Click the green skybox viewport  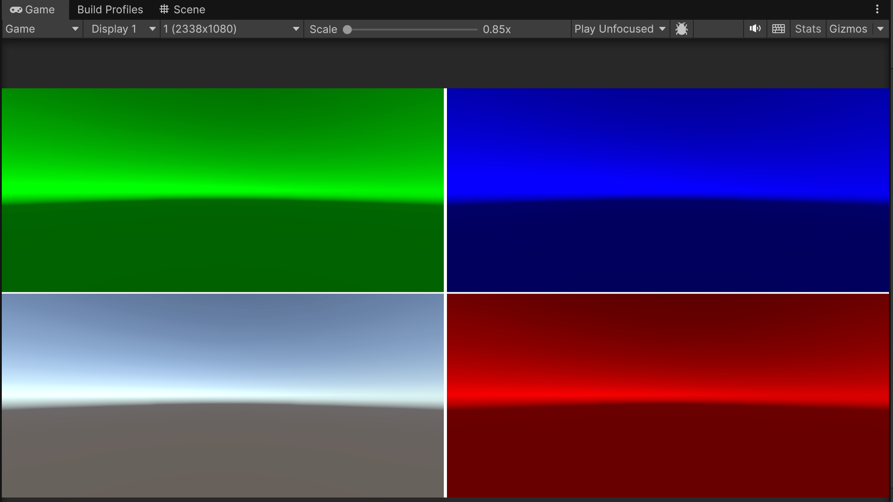(x=223, y=190)
